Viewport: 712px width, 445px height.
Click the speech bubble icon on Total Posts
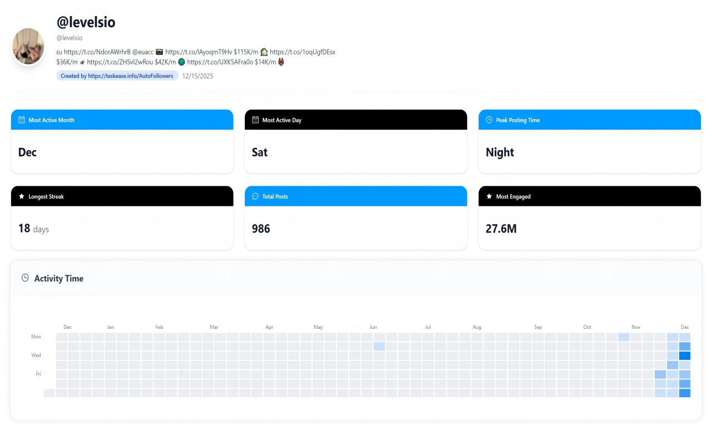255,196
